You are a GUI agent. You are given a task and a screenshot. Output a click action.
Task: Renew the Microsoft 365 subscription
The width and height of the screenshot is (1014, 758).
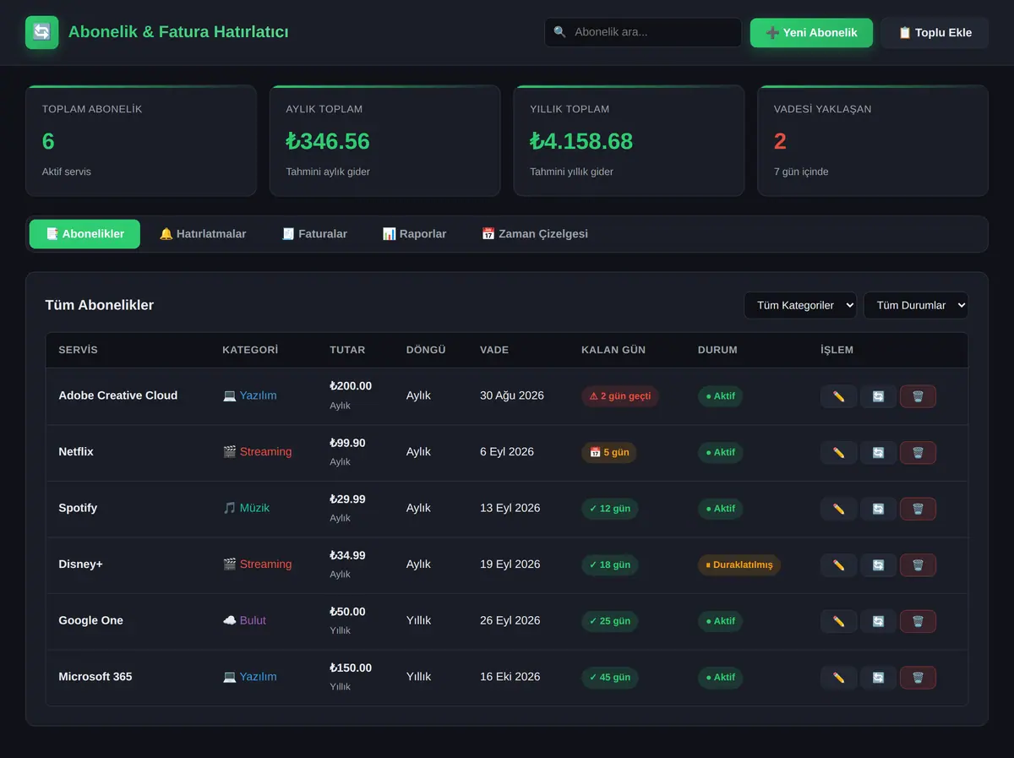click(x=878, y=678)
